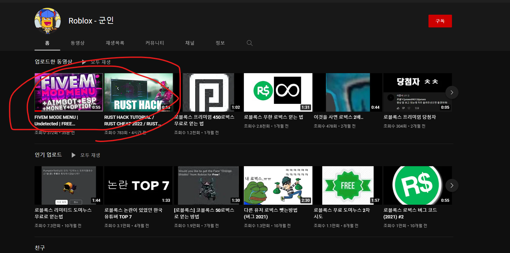Open the FIVEM MODE MENU video thumbnail

tap(69, 92)
